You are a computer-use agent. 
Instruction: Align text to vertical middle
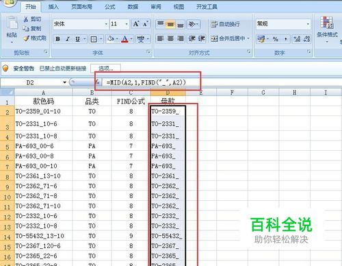[170, 24]
